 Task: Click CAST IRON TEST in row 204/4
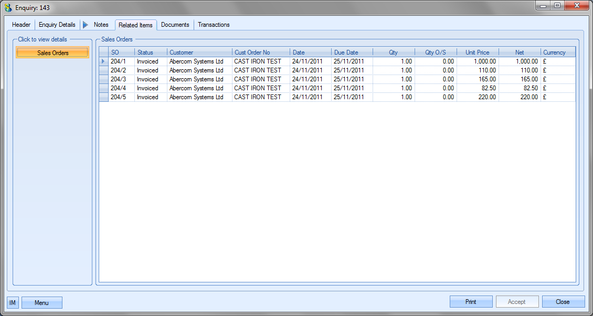[x=261, y=88]
